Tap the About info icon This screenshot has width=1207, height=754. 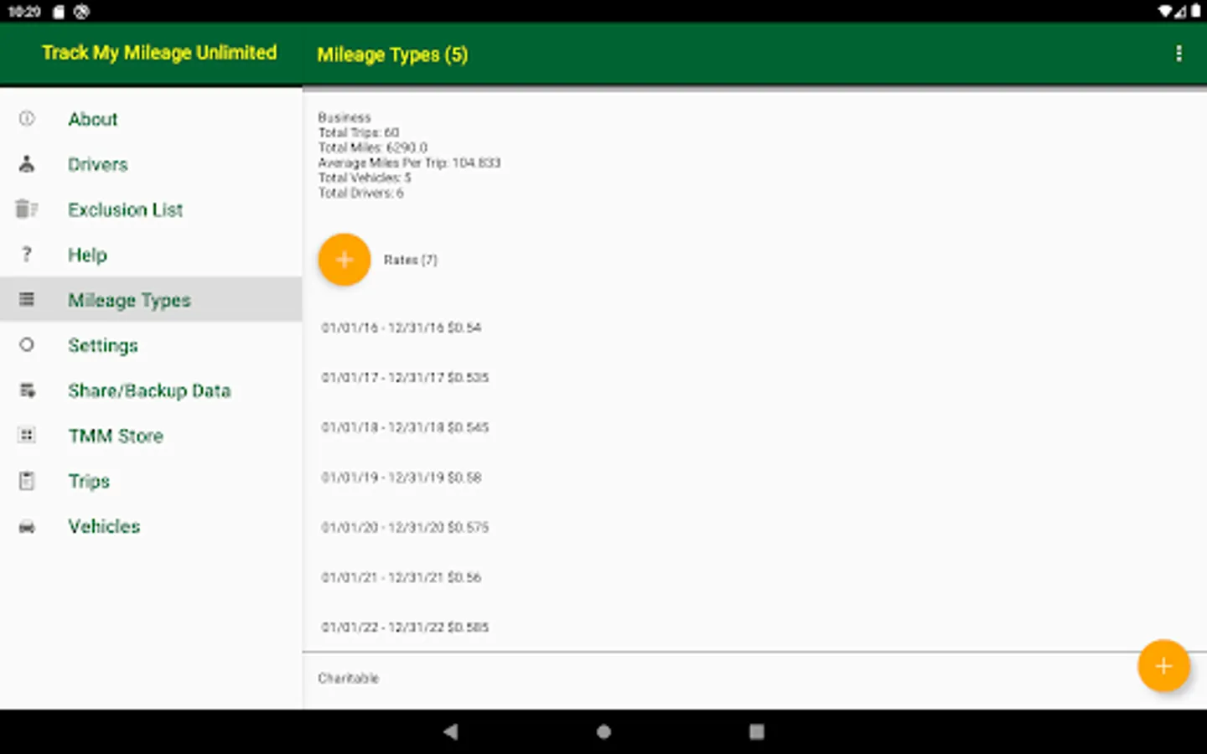pos(27,118)
